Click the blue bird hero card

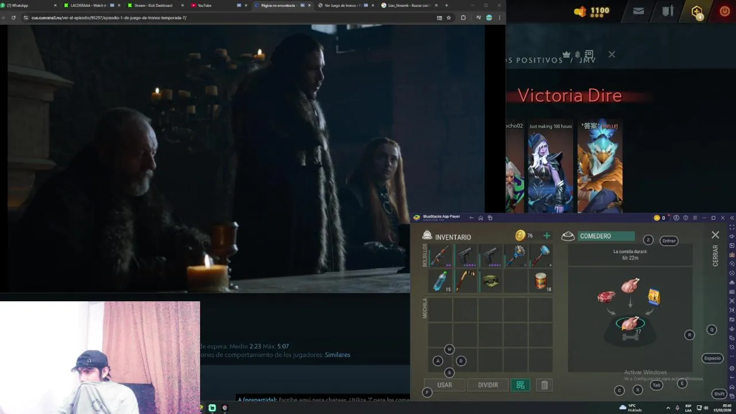tap(600, 167)
